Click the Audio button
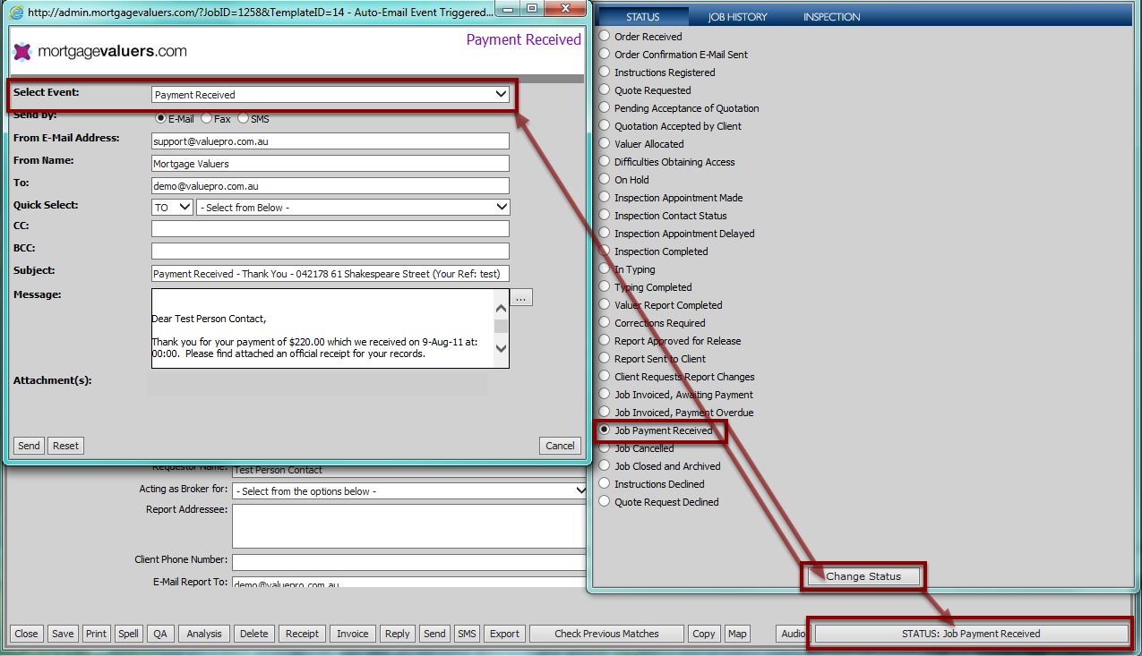Viewport: 1142px width, 656px height. pyautogui.click(x=793, y=634)
